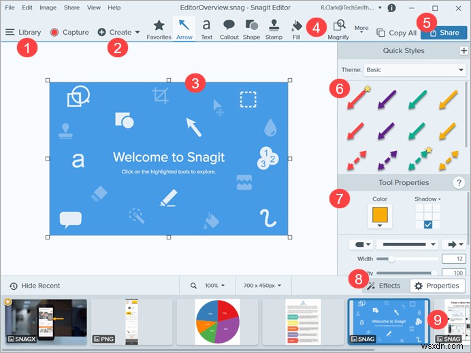471x353 pixels.
Task: Open the Share menu
Action: (71, 7)
